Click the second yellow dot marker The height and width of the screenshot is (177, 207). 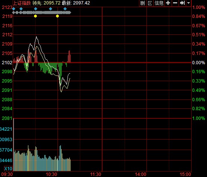pyautogui.click(x=57, y=16)
